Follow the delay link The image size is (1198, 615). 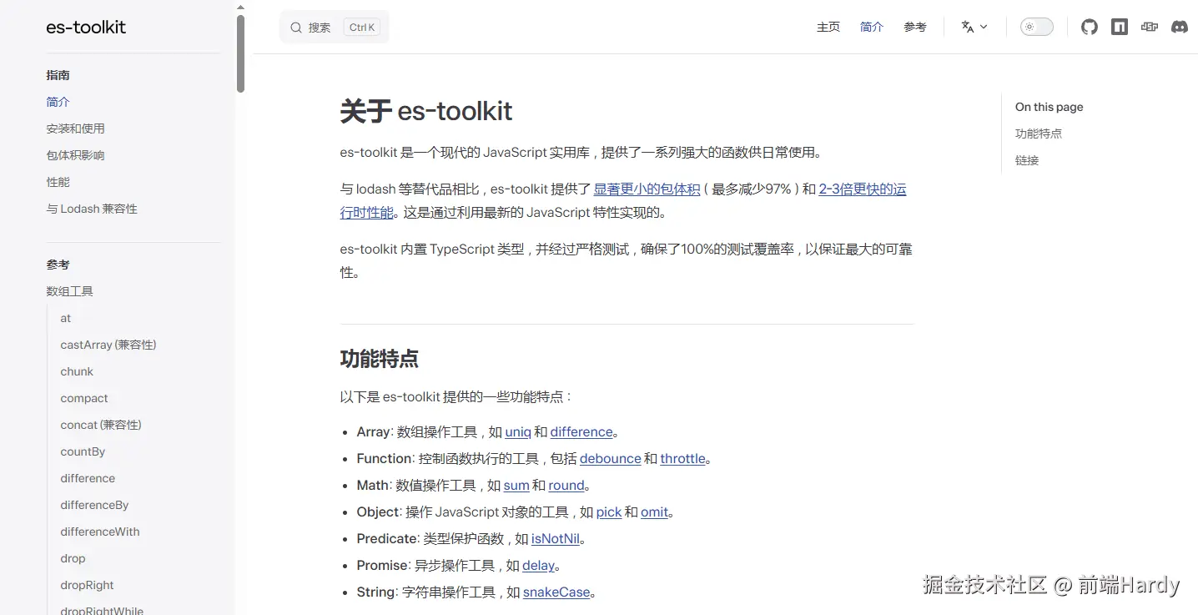pos(539,566)
